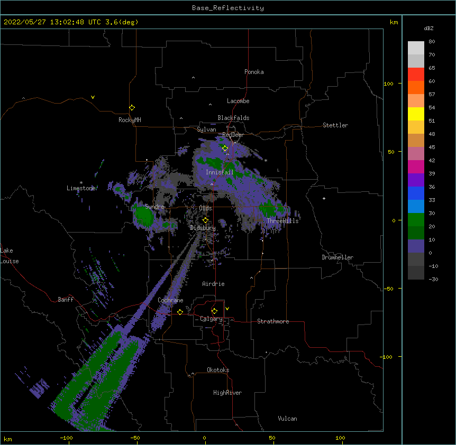456x445 pixels.
Task: Click the Limestone label
Action: click(x=81, y=188)
